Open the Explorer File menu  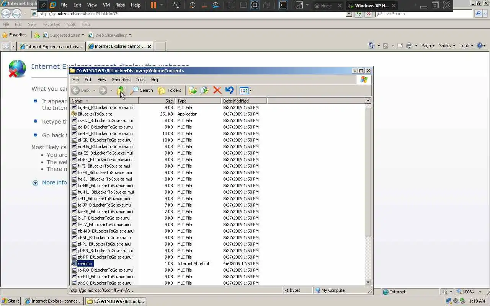coord(75,80)
